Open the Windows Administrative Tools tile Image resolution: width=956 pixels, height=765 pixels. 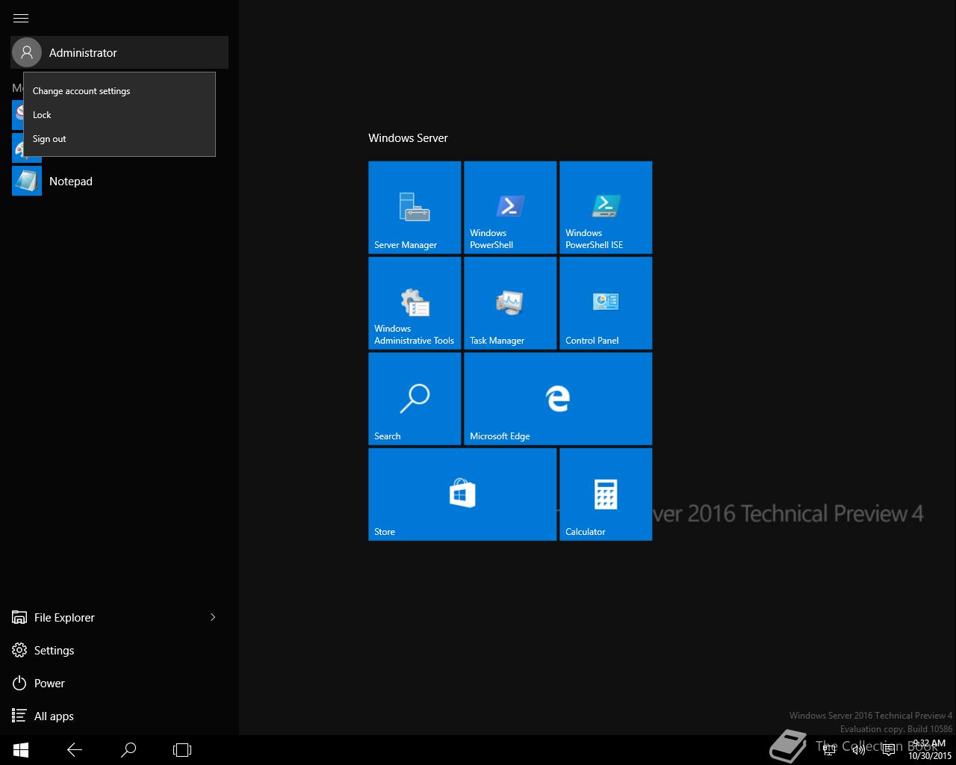click(x=415, y=303)
